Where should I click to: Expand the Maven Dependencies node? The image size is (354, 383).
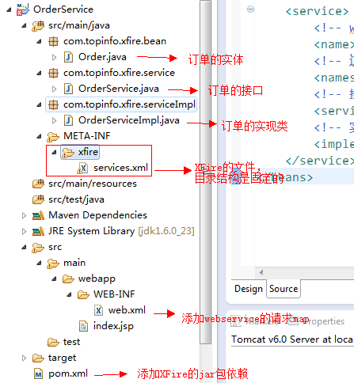24,215
